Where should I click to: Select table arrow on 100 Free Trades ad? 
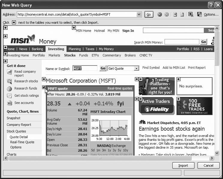point(178,99)
